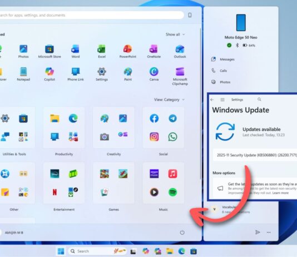Open Amazon Music in Music category
Viewport: 297px width, 257px height.
pos(154,174)
